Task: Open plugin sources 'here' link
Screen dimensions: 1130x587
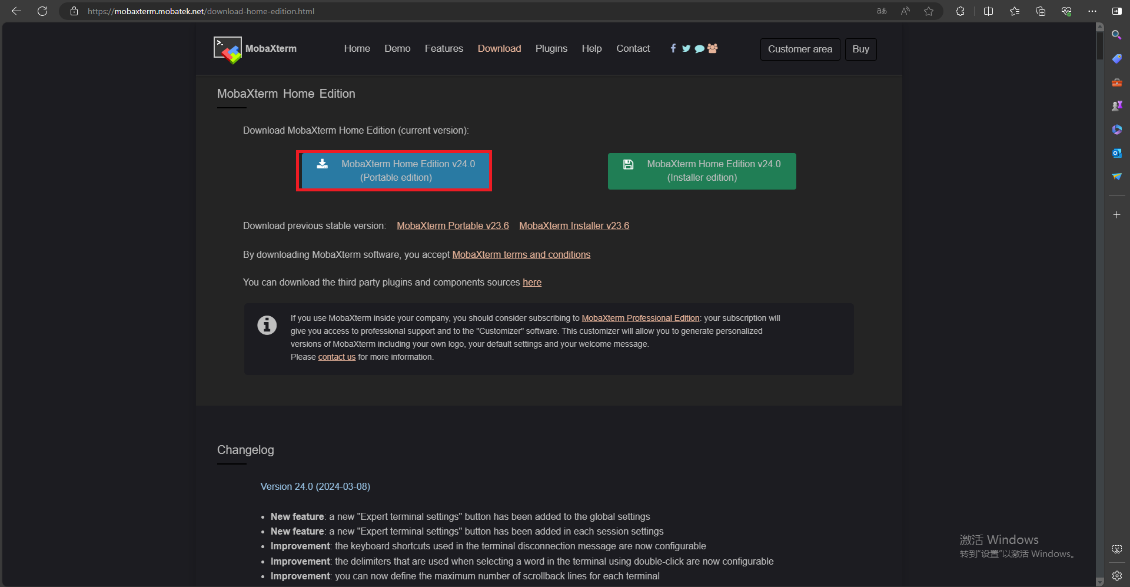Action: (x=532, y=282)
